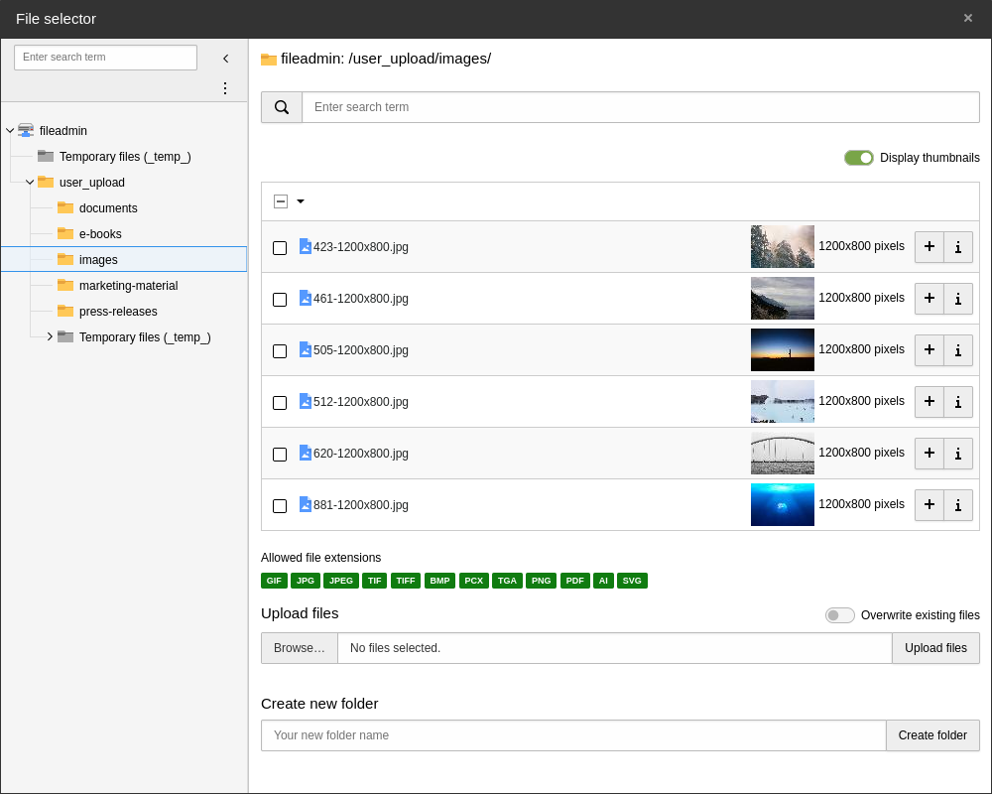The width and height of the screenshot is (992, 794).
Task: Add 423-1200x800.jpg with its plus icon
Action: (930, 247)
